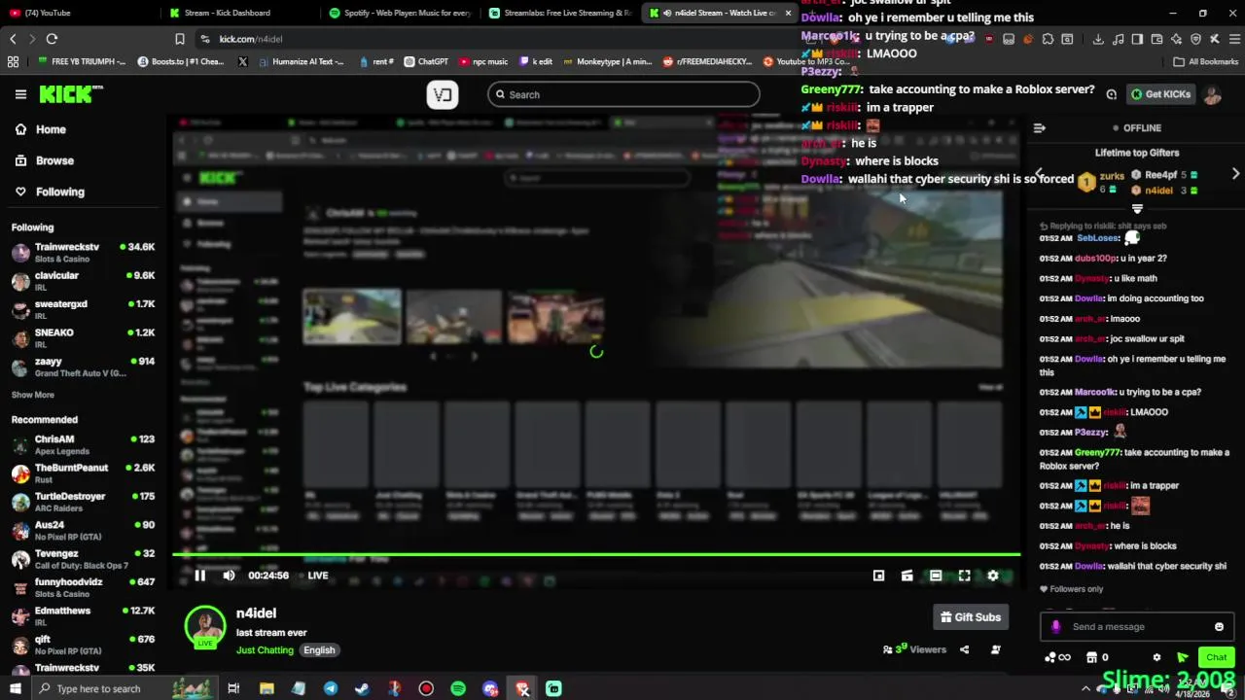Collapse the chat panel
This screenshot has height=700, width=1245.
[1039, 128]
